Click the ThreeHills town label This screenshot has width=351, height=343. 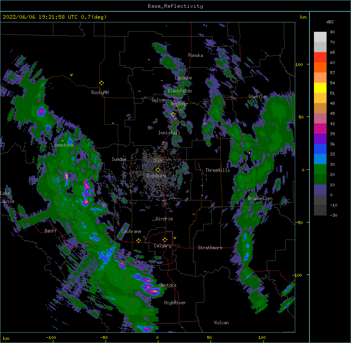(217, 170)
